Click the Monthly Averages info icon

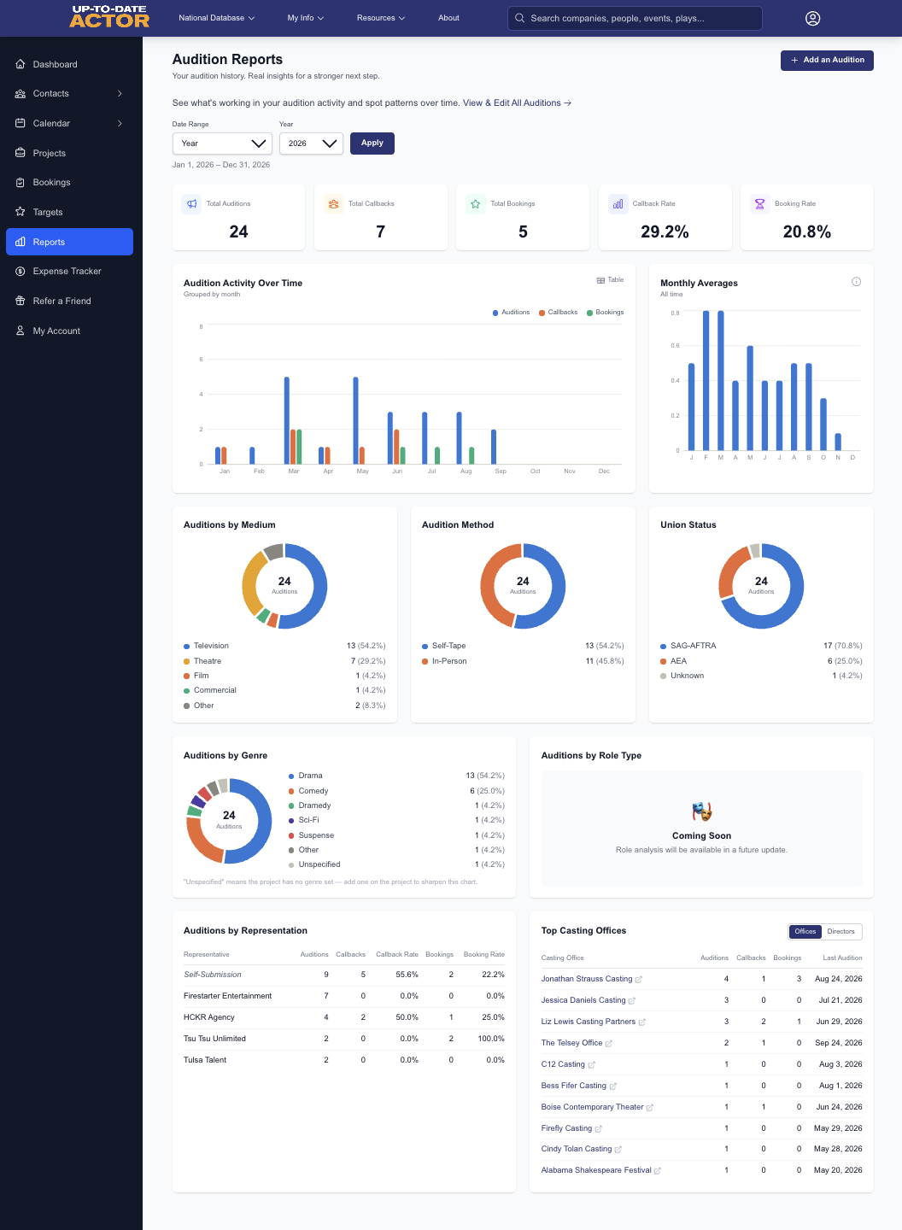click(857, 282)
